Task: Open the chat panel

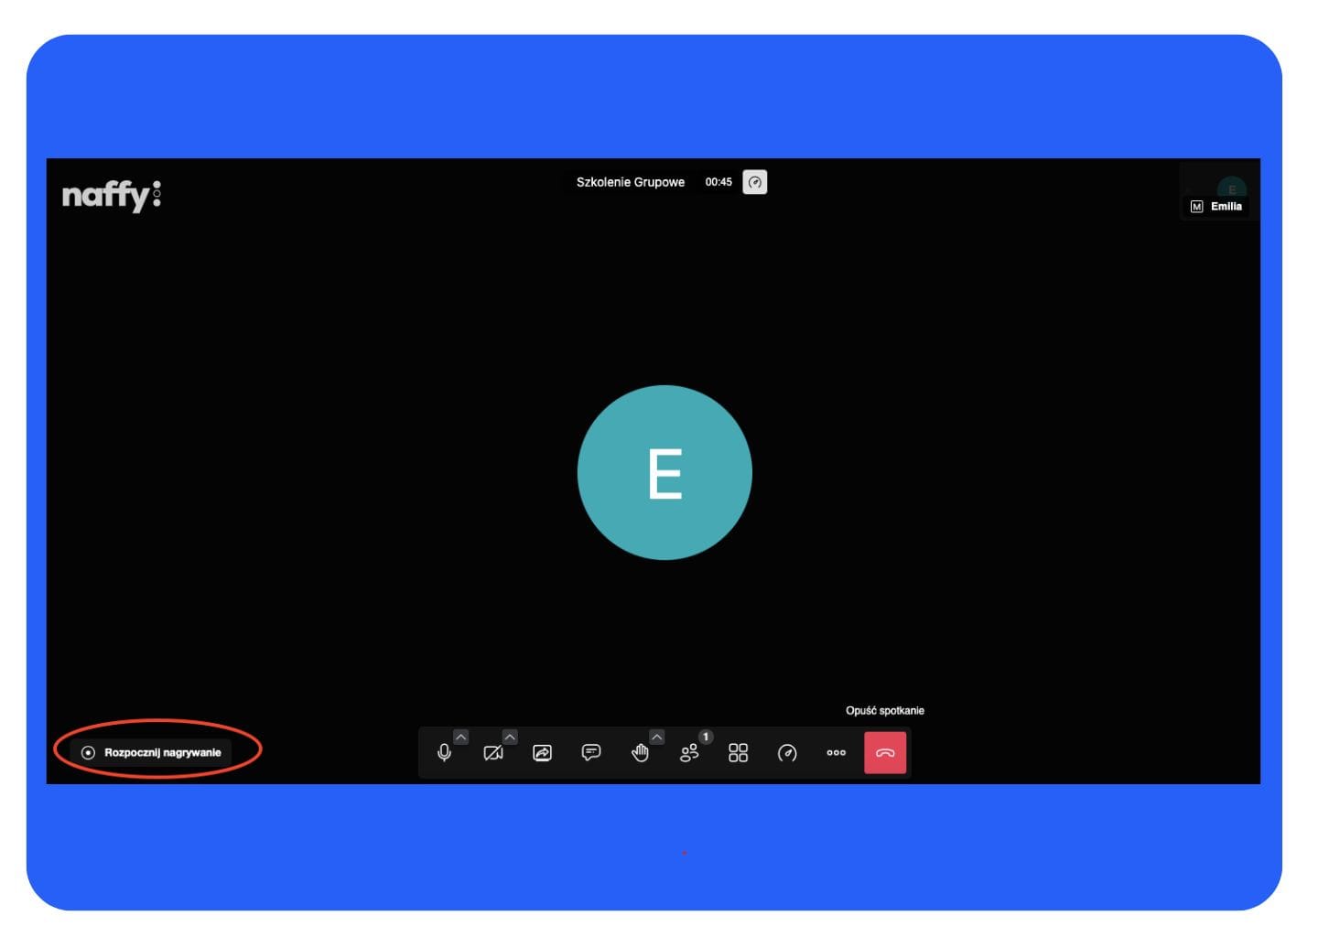Action: 591,753
